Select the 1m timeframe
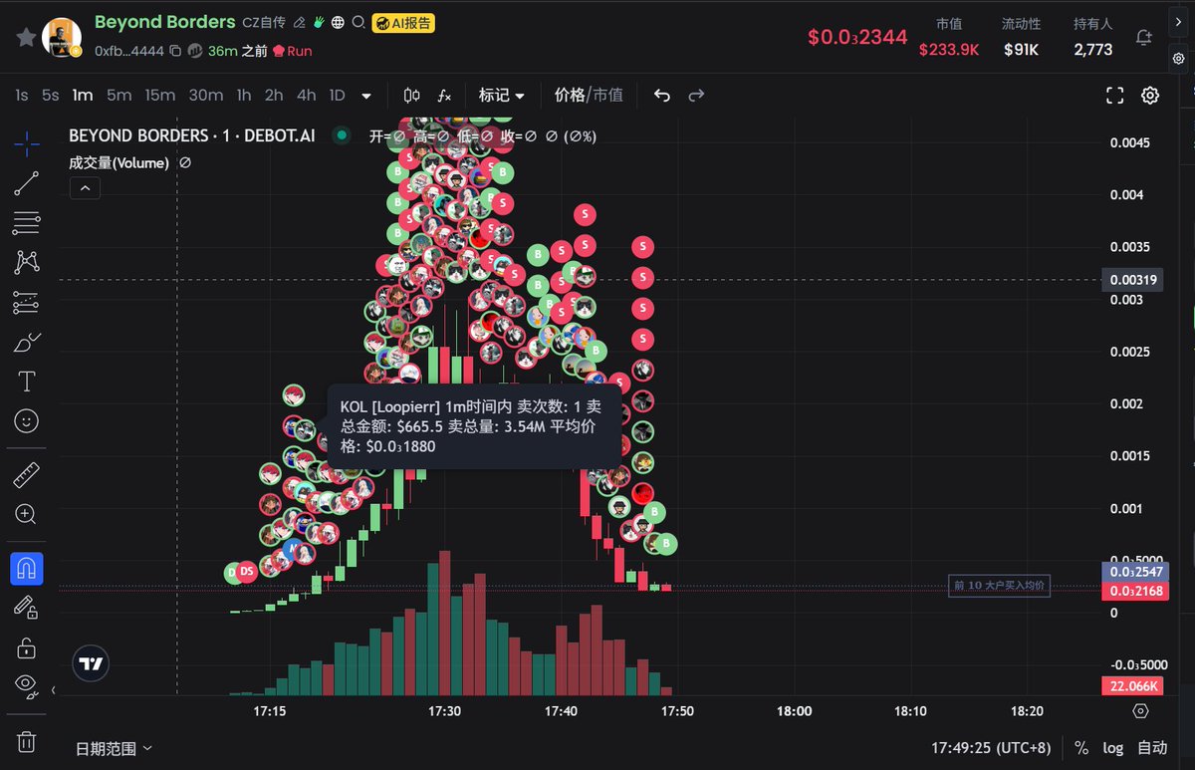The width and height of the screenshot is (1195, 770). (x=82, y=96)
